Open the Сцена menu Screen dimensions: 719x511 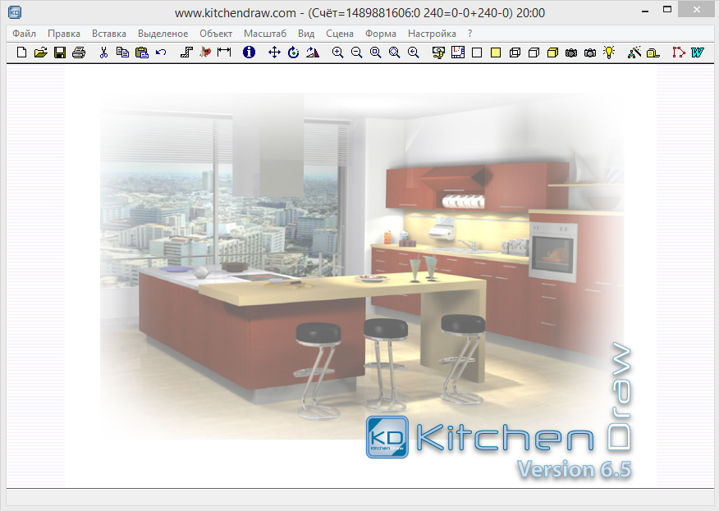click(340, 34)
